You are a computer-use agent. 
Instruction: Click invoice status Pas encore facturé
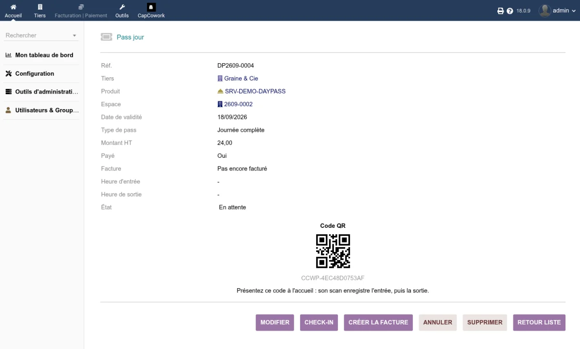[x=242, y=168]
